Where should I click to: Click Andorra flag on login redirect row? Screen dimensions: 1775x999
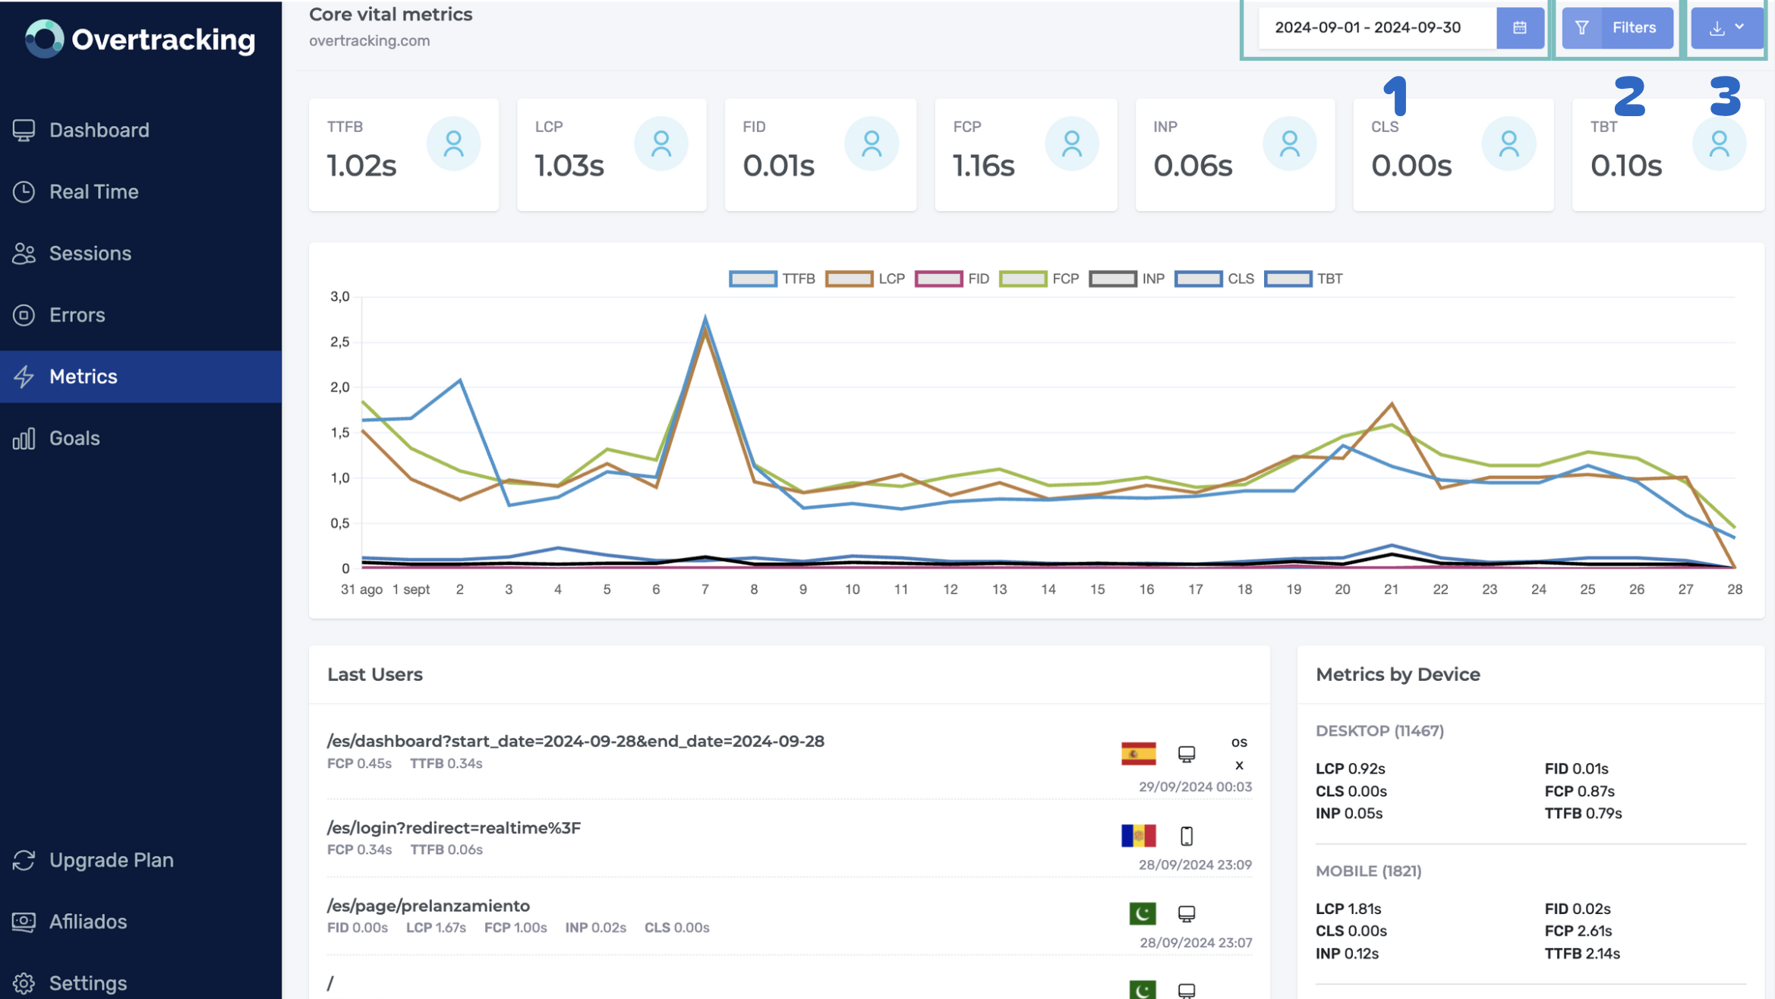(x=1139, y=836)
